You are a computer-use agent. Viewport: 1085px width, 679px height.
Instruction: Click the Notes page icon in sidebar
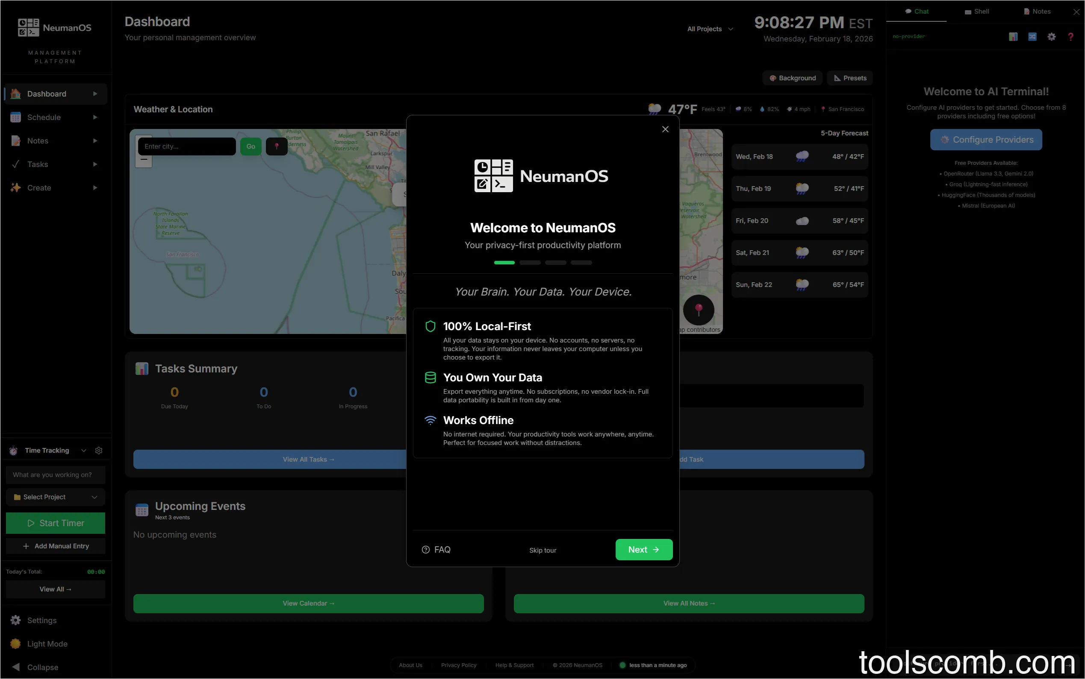pos(16,140)
